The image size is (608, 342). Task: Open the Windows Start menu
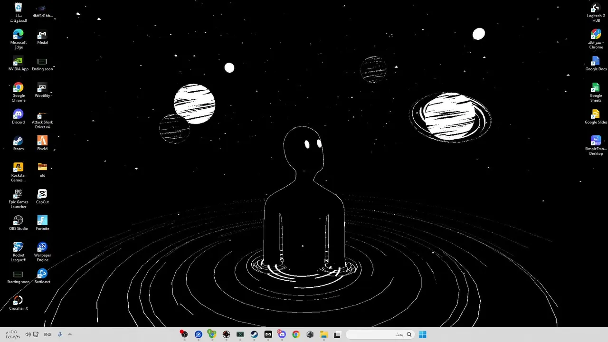tap(422, 334)
